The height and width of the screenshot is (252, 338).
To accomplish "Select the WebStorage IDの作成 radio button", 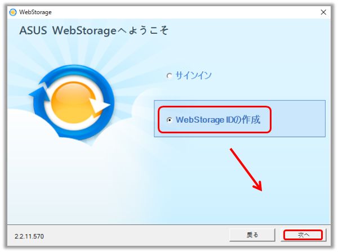I will [x=170, y=120].
